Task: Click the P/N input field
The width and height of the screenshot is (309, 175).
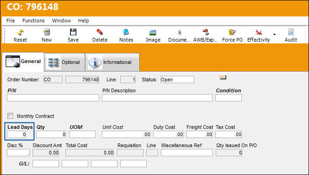Action: click(x=53, y=98)
